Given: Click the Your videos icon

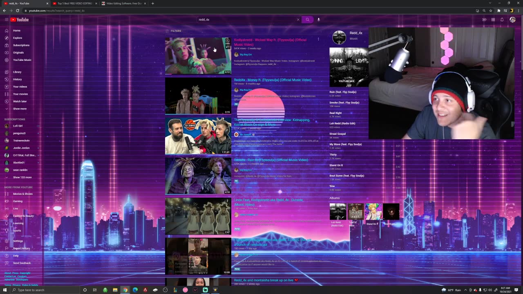Looking at the screenshot, I should pyautogui.click(x=7, y=87).
